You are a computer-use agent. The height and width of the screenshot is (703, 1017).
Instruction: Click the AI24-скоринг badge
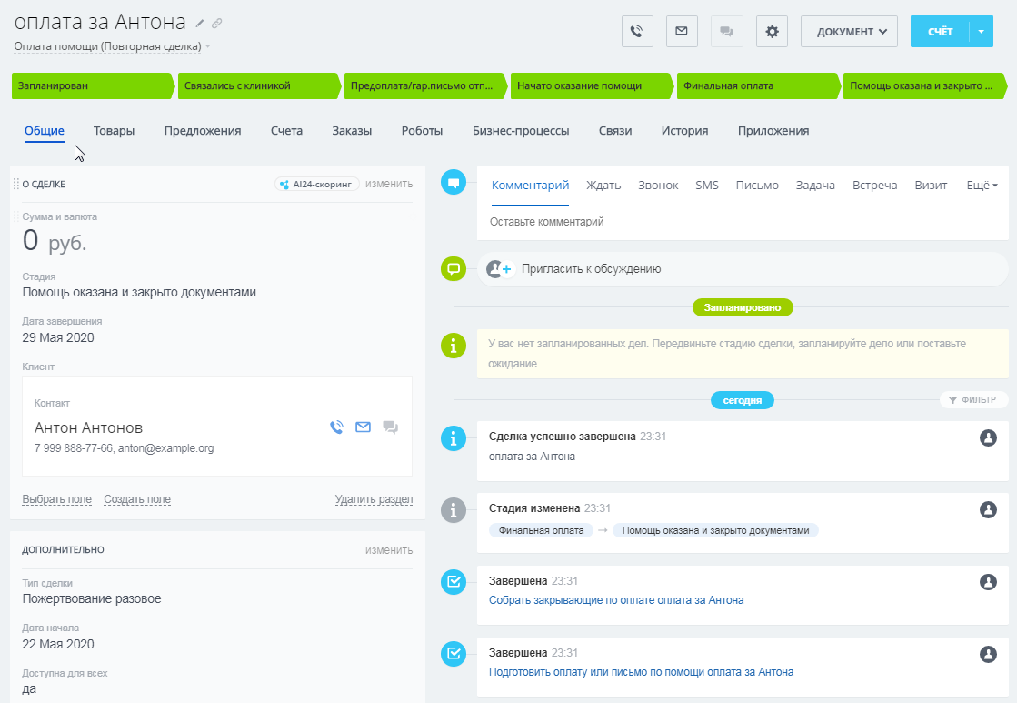(317, 184)
